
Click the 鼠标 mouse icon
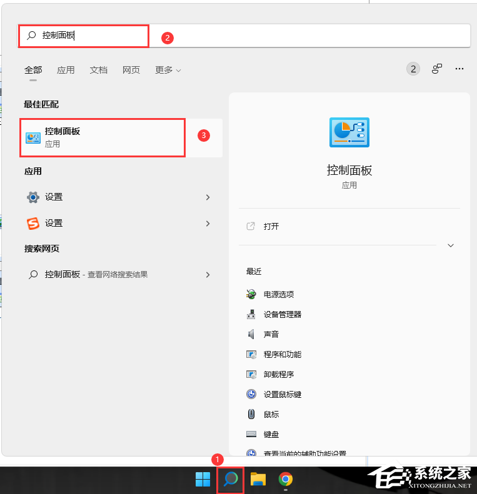(x=251, y=414)
